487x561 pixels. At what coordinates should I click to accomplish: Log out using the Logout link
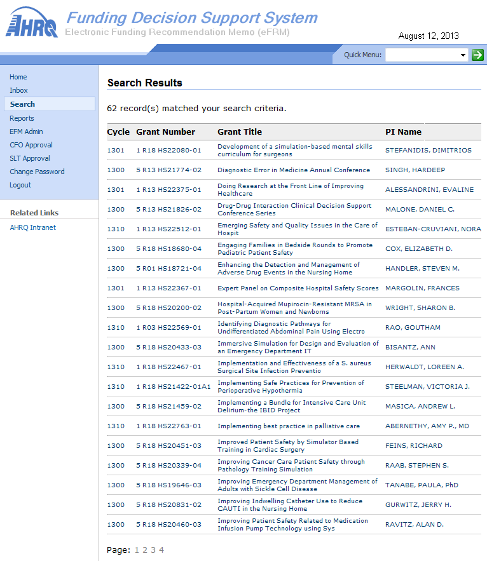tap(20, 185)
